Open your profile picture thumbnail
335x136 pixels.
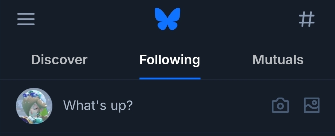(34, 106)
